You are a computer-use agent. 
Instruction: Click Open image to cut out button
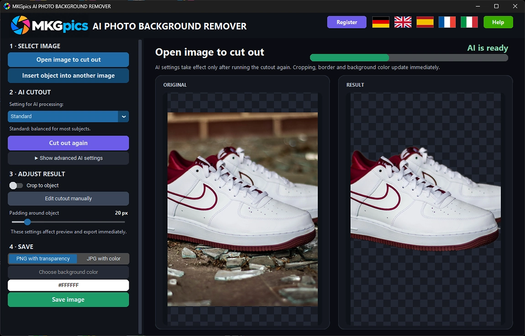[x=68, y=60]
